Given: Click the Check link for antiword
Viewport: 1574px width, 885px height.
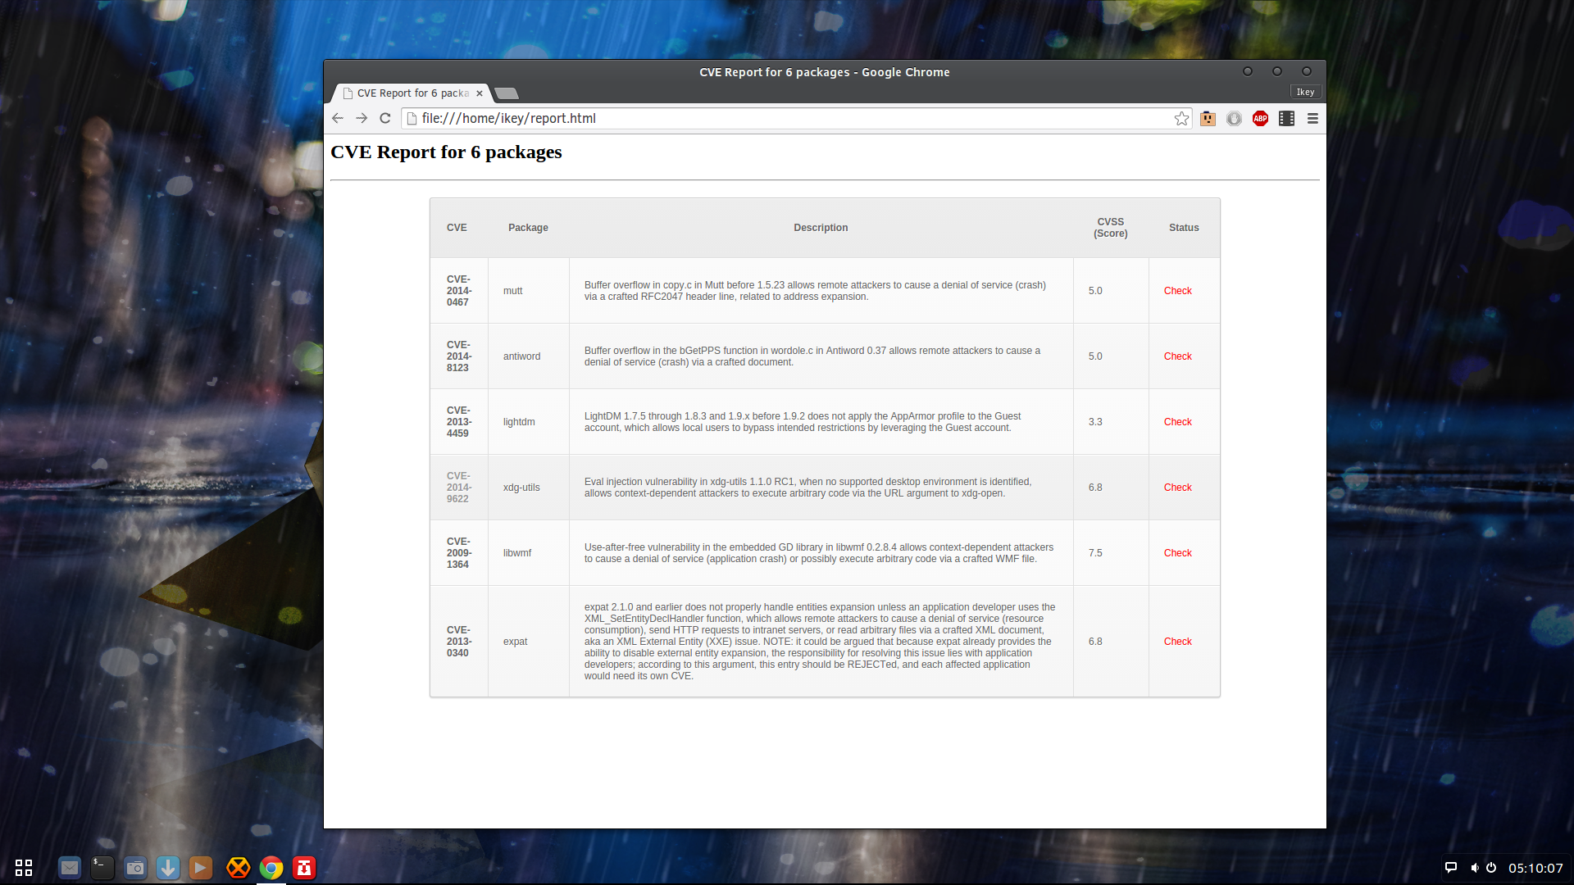Looking at the screenshot, I should point(1177,356).
